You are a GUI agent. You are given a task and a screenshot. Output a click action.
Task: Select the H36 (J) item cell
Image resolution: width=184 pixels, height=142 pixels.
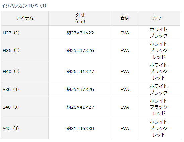click(25, 51)
